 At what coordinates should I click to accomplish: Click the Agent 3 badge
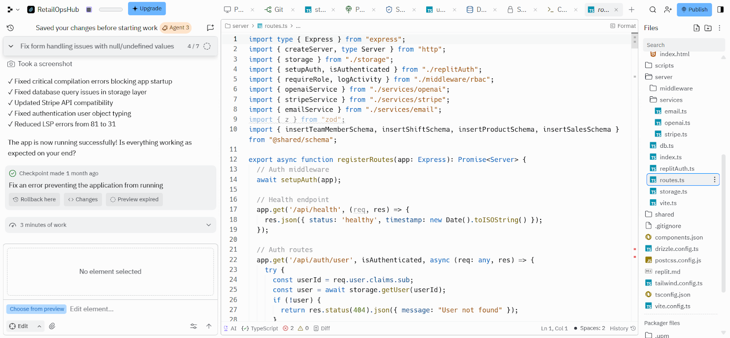tap(176, 28)
